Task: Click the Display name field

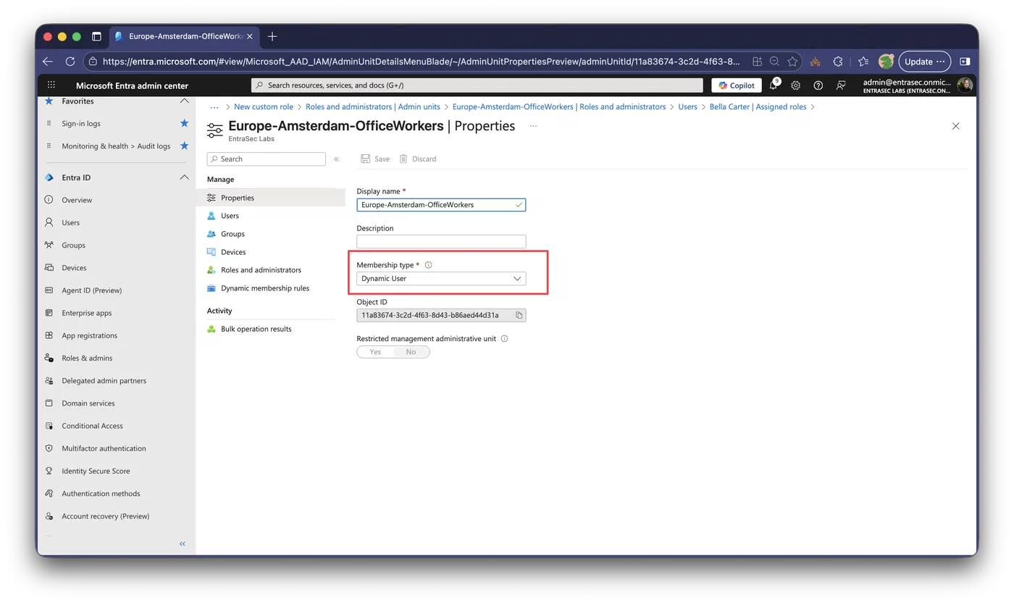Action: [x=441, y=205]
